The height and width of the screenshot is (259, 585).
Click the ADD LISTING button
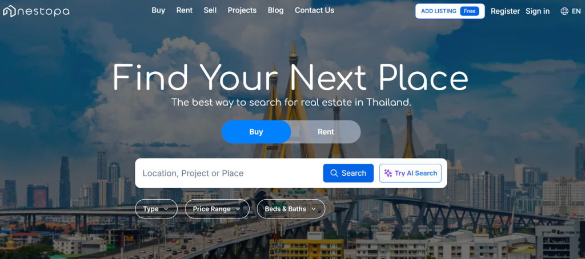[450, 11]
